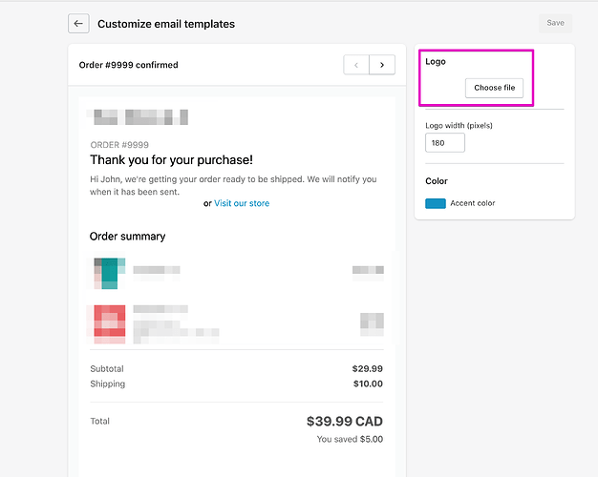Open the Accent color swatch
Viewport: 598px width, 477px height.
[x=436, y=203]
